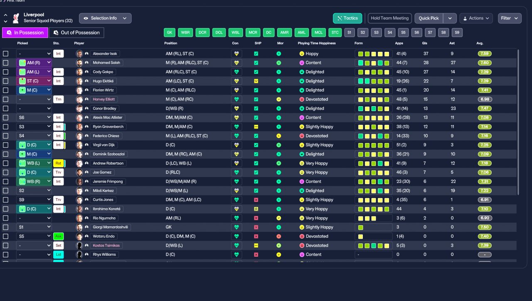Click Rhys Williams's happiness face icon

302,254
